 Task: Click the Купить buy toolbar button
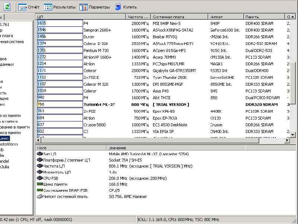point(126,7)
